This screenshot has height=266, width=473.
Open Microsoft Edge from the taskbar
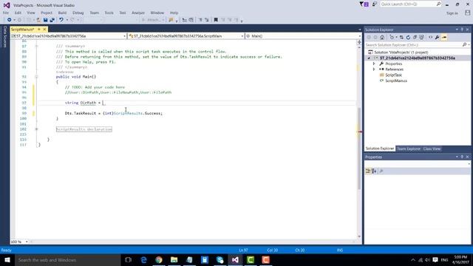coord(143,259)
